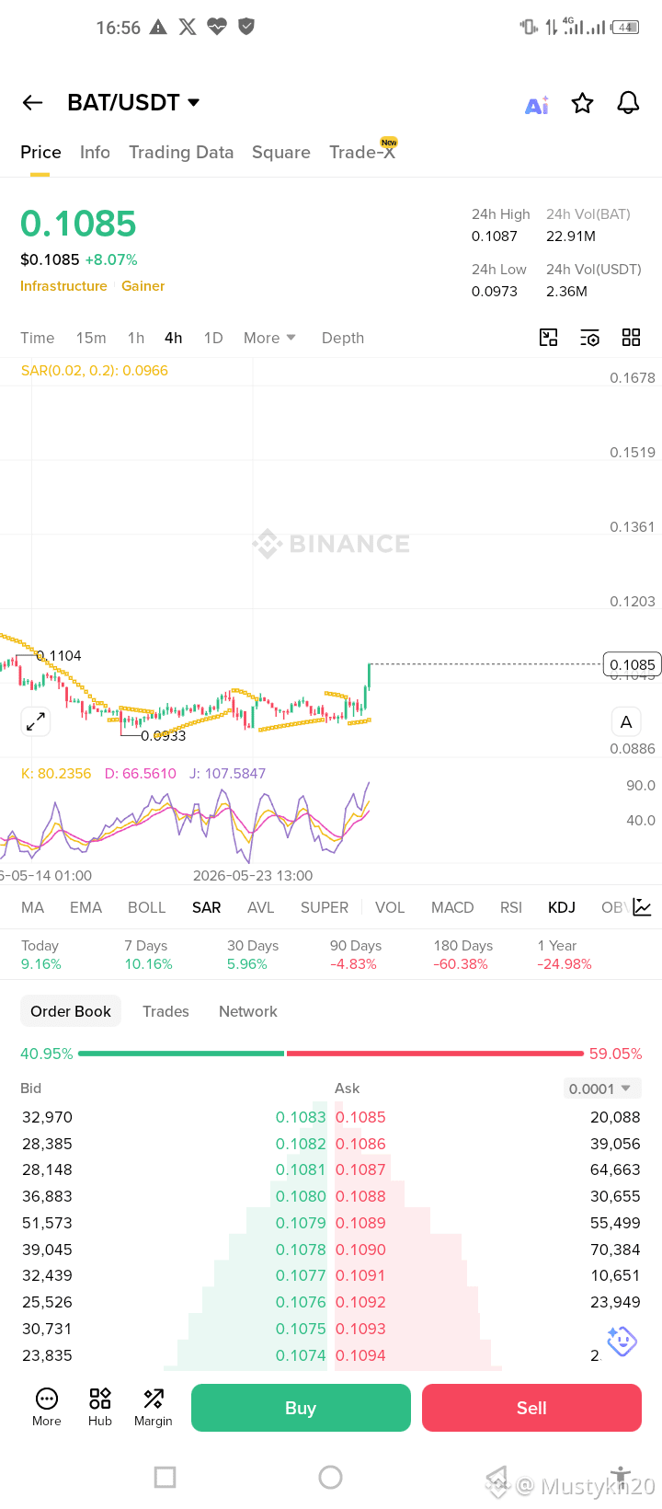Tap the shield notification icon in status bar
662x1509 pixels.
246,27
